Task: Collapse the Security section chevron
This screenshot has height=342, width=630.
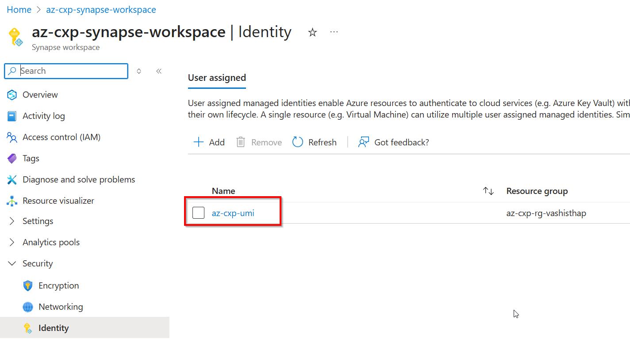Action: tap(12, 264)
